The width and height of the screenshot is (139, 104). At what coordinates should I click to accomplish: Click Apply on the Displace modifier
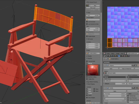111,68
